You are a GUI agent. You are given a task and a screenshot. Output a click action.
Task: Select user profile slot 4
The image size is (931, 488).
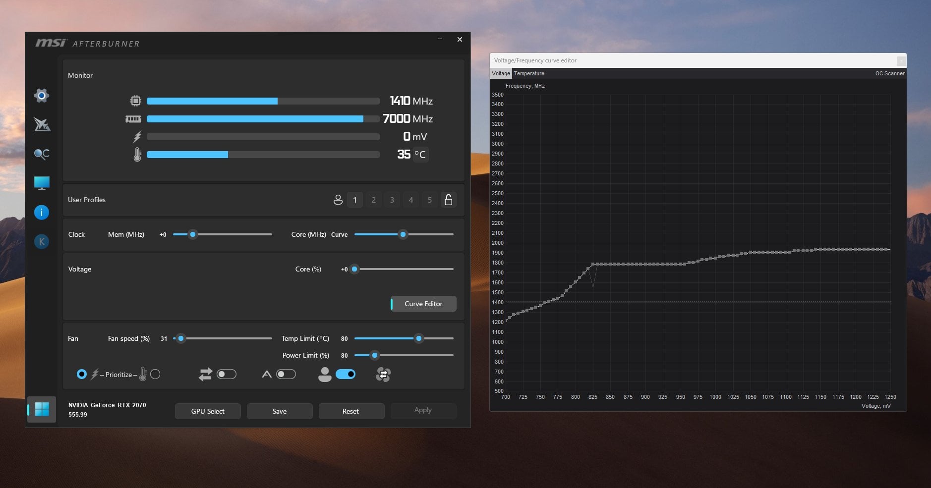(410, 200)
